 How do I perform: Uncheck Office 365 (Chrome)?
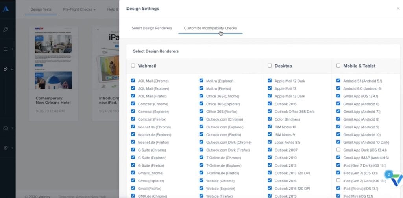tap(201, 96)
